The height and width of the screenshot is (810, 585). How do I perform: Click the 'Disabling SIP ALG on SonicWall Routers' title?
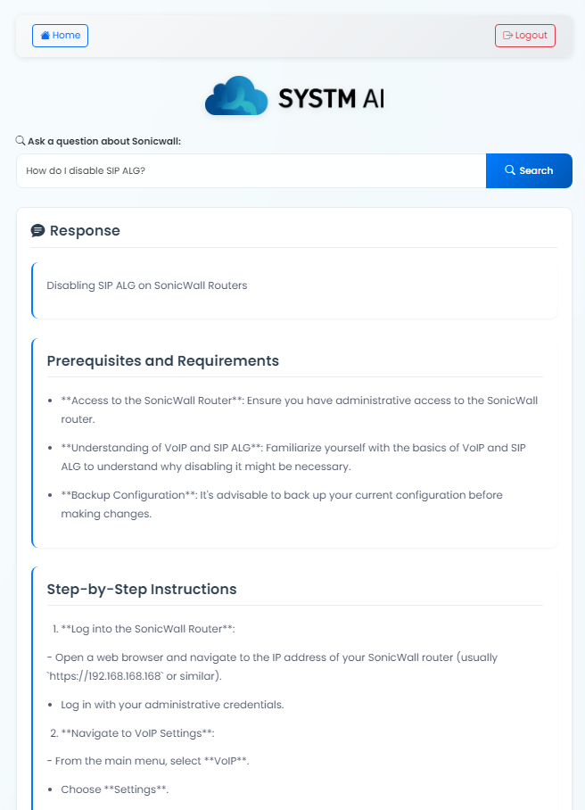[x=146, y=285]
